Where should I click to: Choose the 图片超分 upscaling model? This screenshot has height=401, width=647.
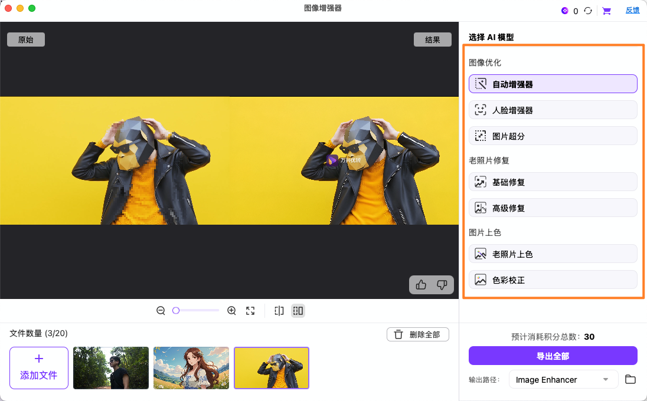[x=553, y=135]
